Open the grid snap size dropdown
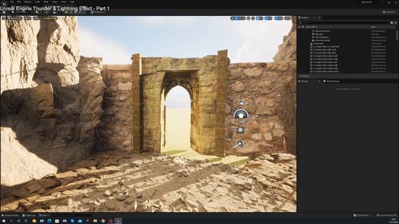399x224 pixels. click(x=261, y=18)
